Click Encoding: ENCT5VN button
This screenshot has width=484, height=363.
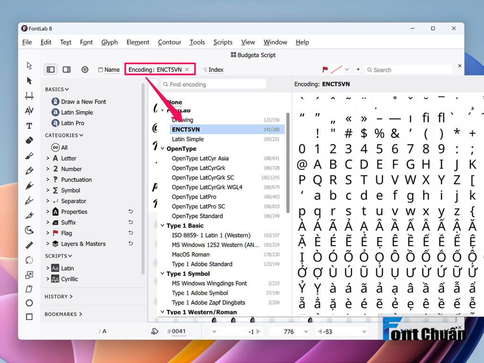coord(155,69)
